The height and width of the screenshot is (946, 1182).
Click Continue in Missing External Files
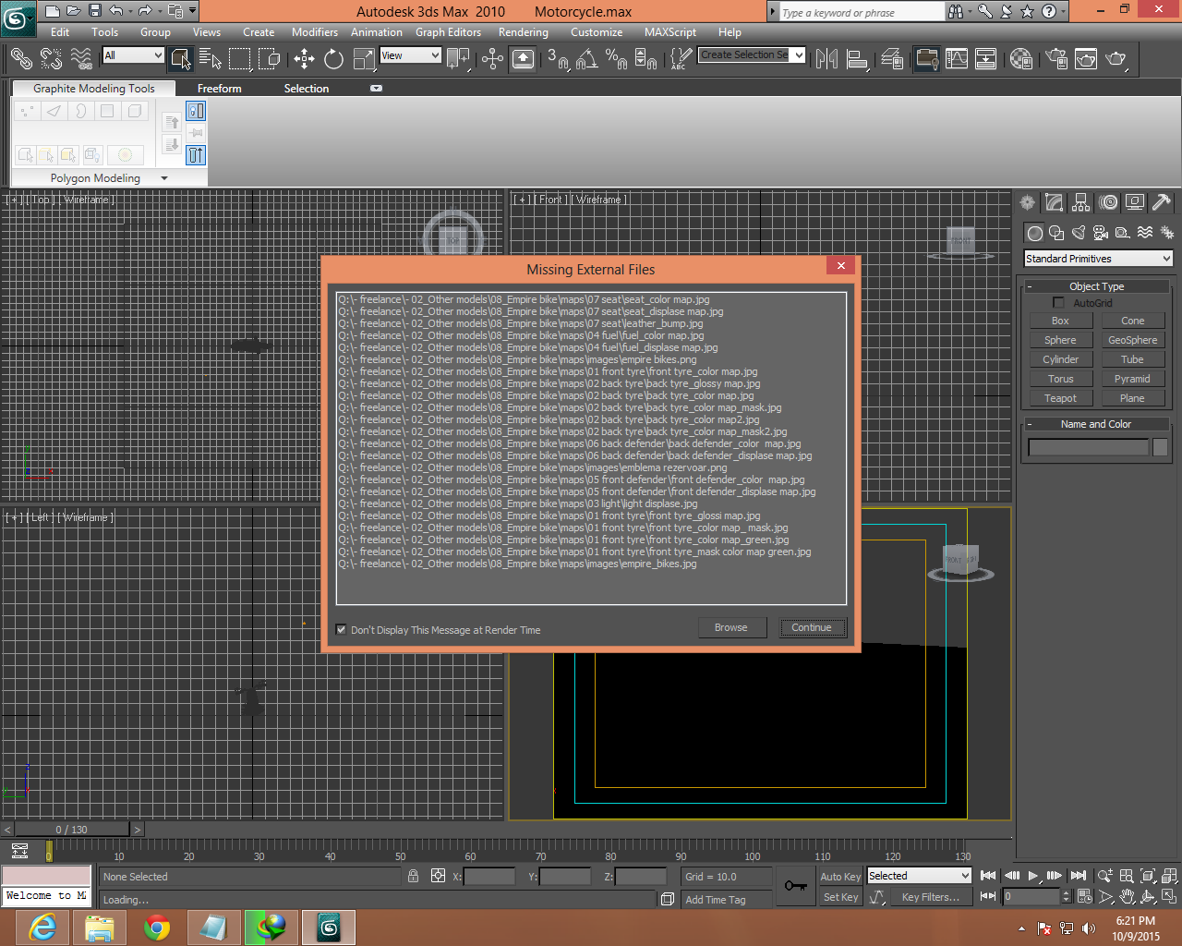(x=812, y=627)
